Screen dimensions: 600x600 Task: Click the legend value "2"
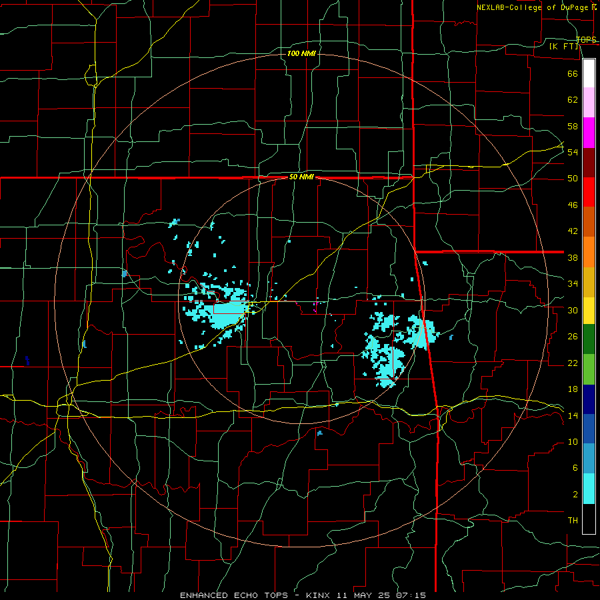[575, 495]
